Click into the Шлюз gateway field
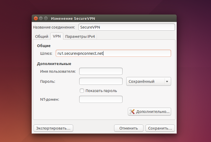This screenshot has width=211, height=142. (x=113, y=53)
